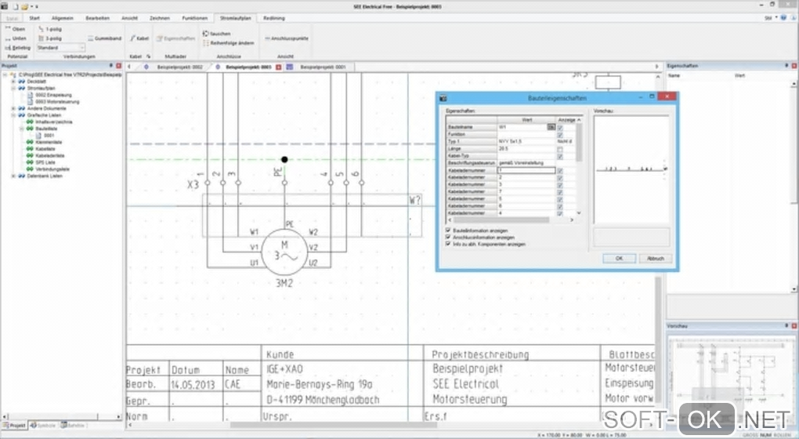Toggle Anzeige checkbox for Kabeladernummer 1 row
The height and width of the screenshot is (439, 799).
click(x=560, y=170)
